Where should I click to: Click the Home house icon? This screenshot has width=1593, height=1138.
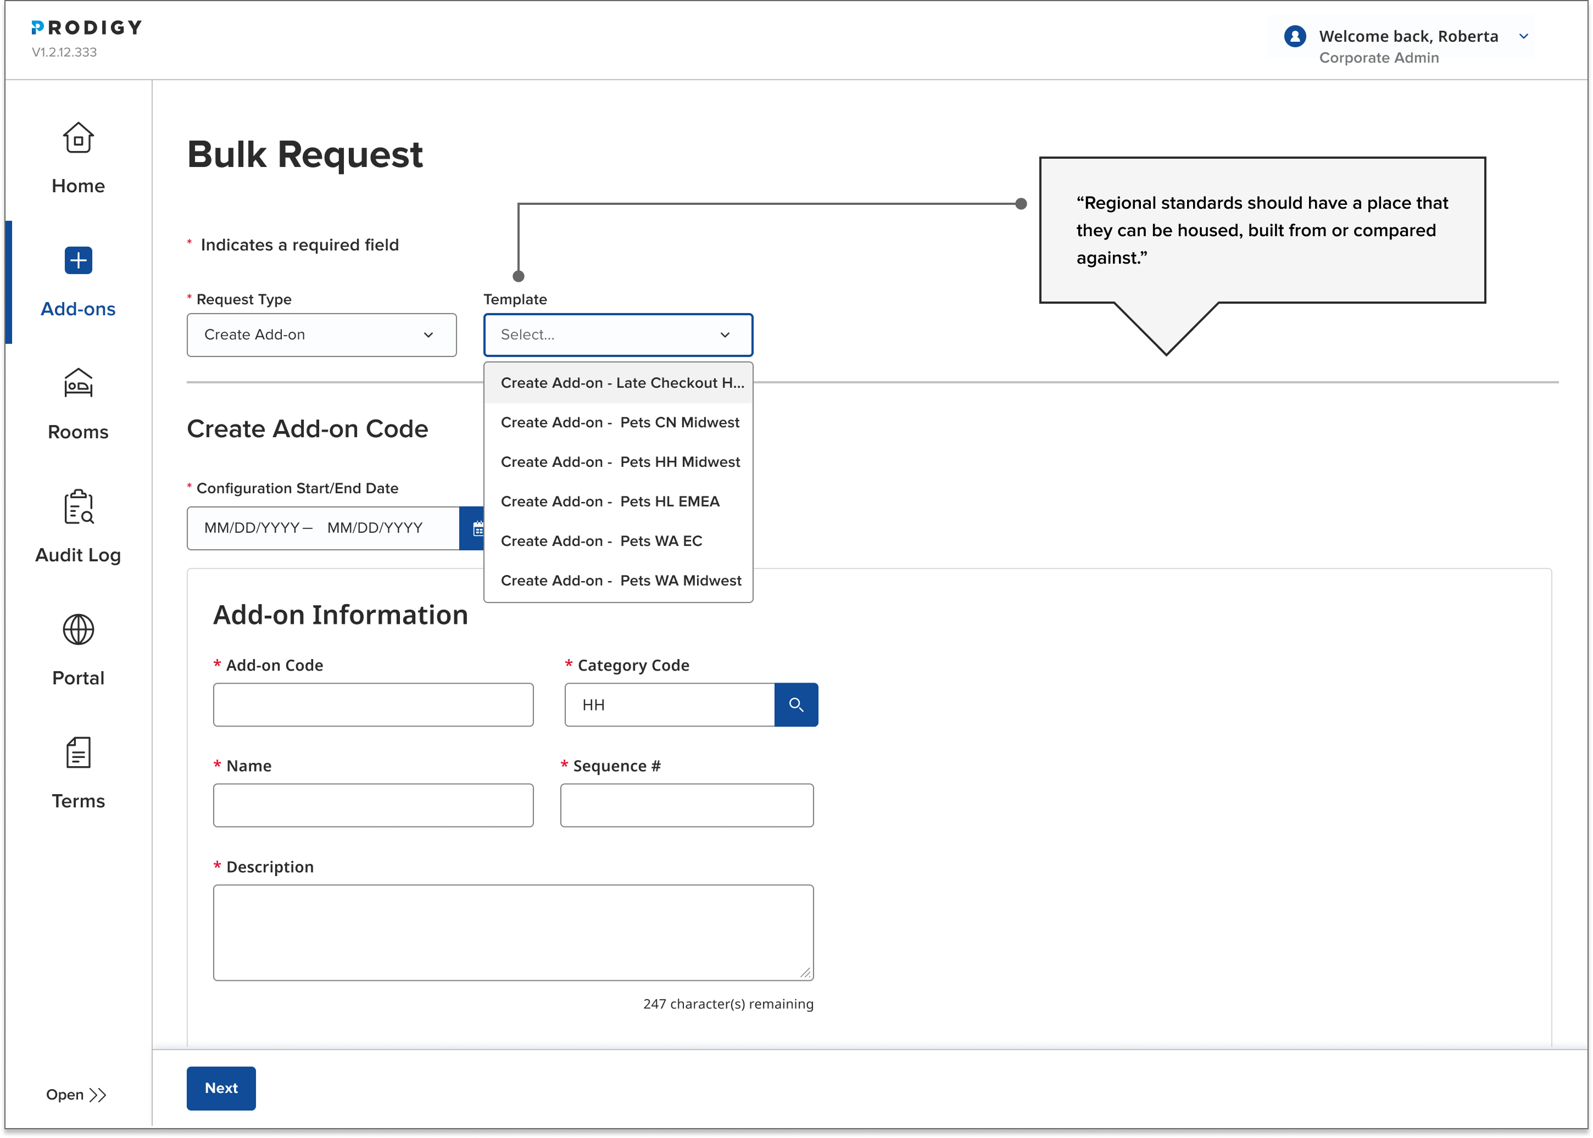[x=78, y=138]
